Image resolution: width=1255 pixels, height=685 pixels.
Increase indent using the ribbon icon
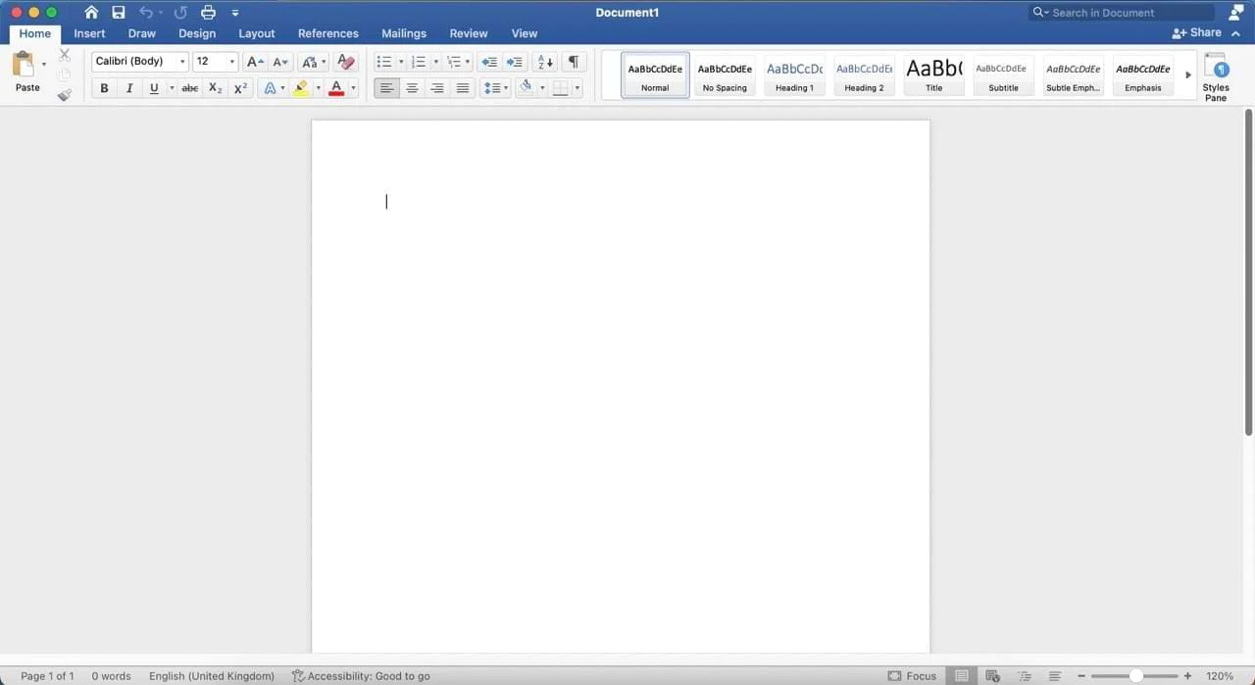(x=515, y=62)
